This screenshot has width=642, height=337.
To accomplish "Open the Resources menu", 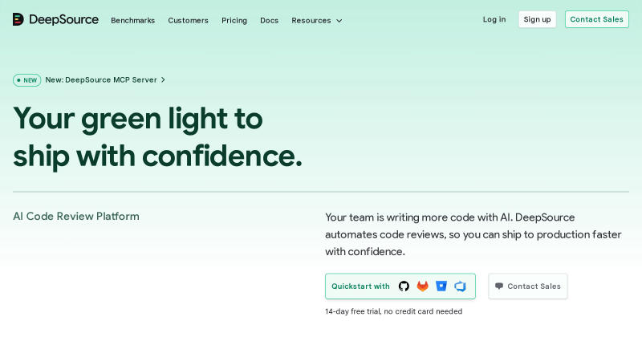I will [x=316, y=21].
